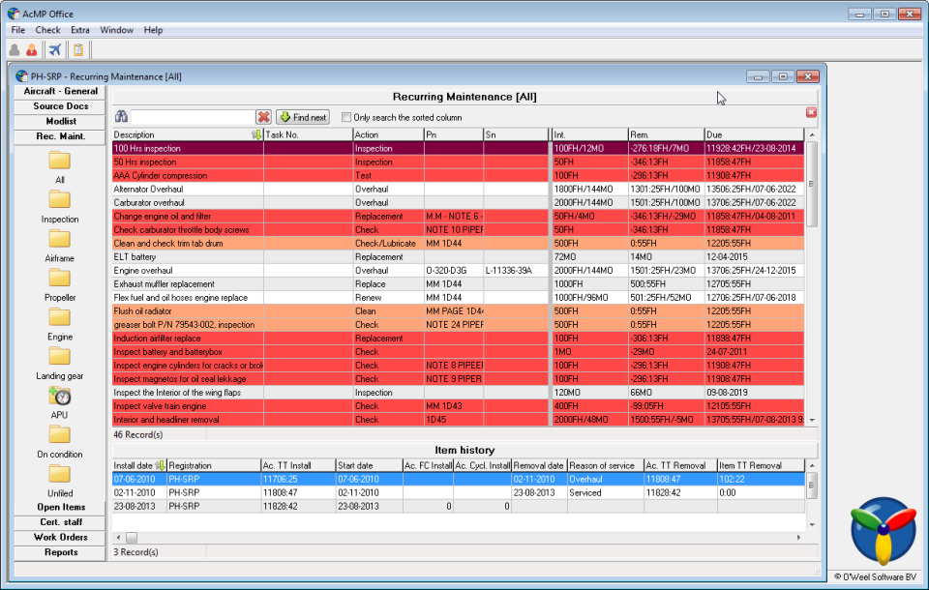The height and width of the screenshot is (590, 929).
Task: Switch to the Rec. Maint. section
Action: coord(58,136)
